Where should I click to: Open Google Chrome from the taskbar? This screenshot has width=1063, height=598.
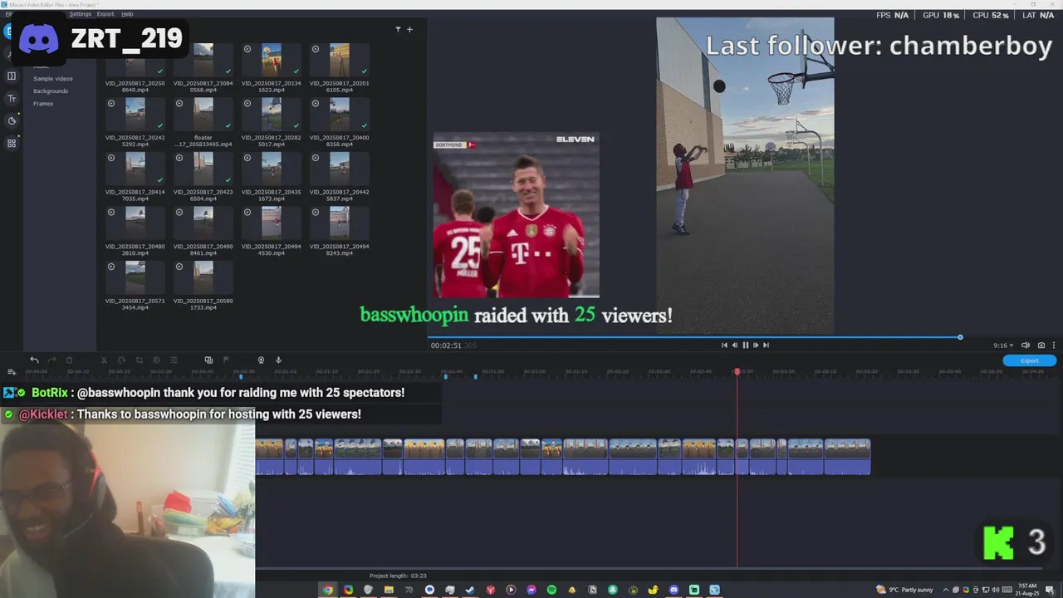pyautogui.click(x=328, y=590)
